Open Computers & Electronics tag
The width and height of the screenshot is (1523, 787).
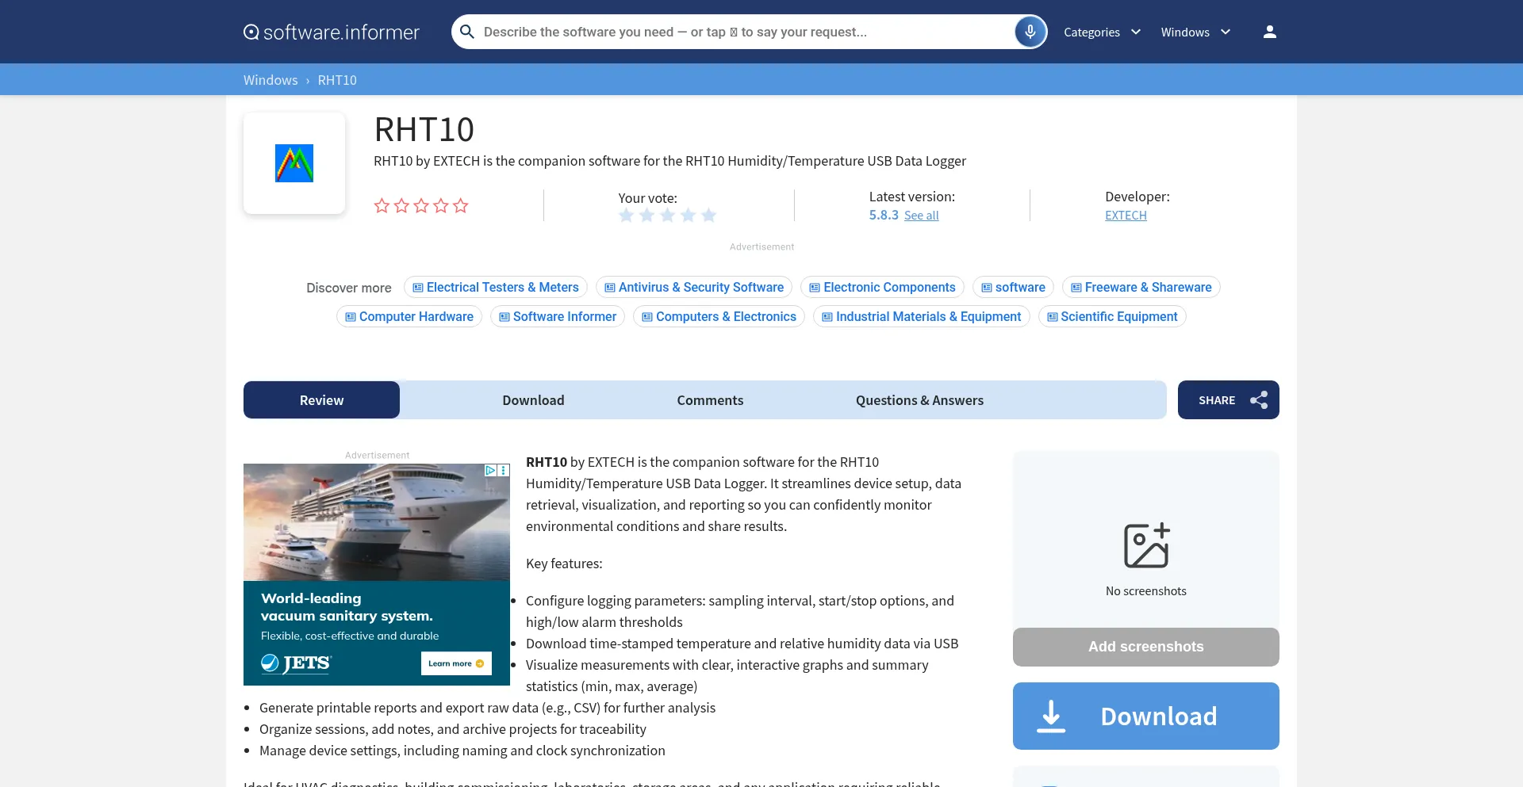point(719,316)
